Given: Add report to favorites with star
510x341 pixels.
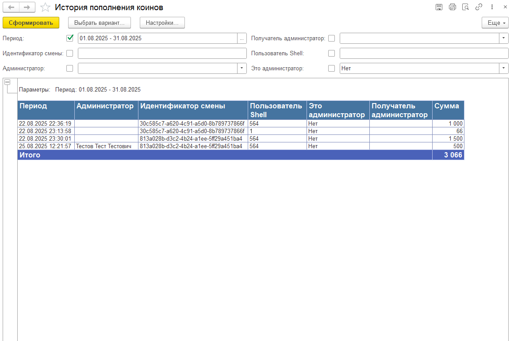Looking at the screenshot, I should 45,8.
